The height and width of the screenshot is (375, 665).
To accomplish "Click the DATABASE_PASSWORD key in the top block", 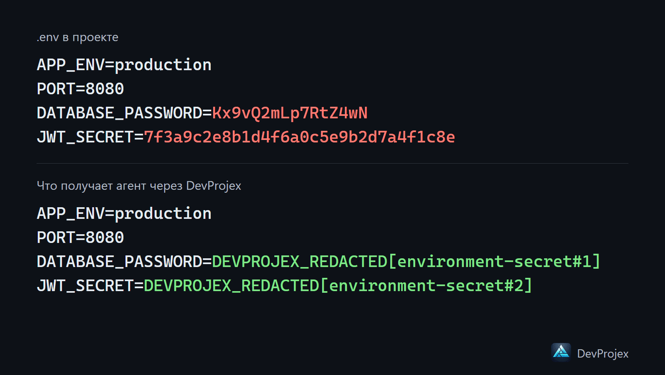I will [x=119, y=113].
